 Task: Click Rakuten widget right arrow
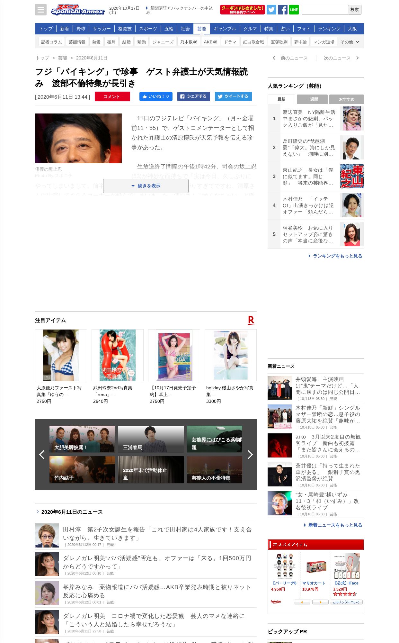point(320,602)
